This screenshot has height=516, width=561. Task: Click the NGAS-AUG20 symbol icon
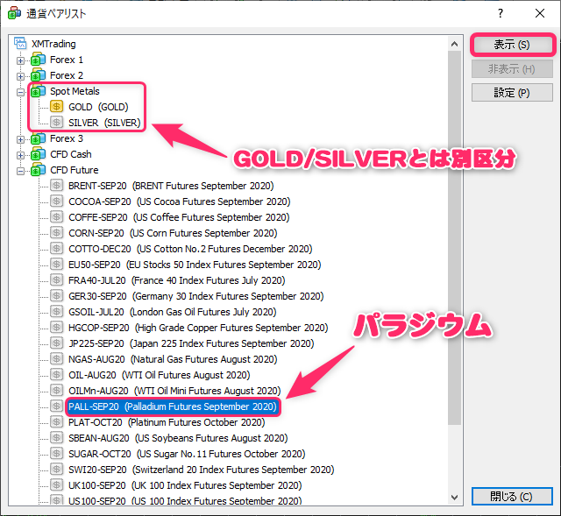click(x=56, y=358)
